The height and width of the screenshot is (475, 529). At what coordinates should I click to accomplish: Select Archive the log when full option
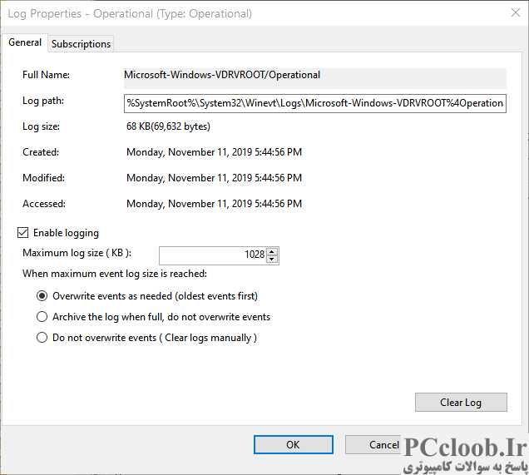42,317
